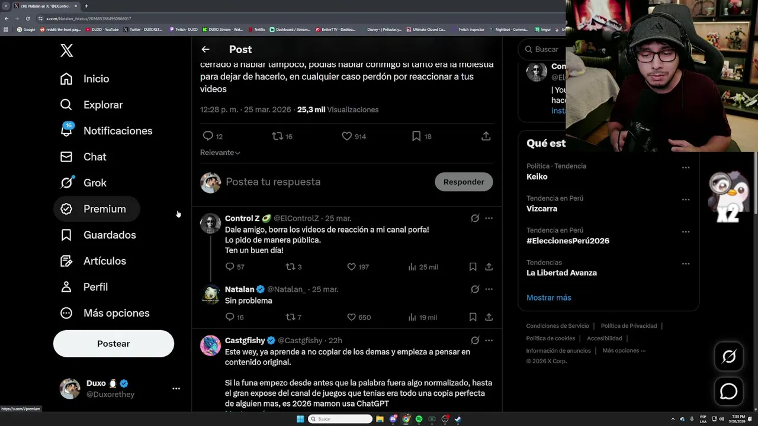Screen dimensions: 758x426
Task: Share Natalan reply Sin problema
Action: click(x=489, y=317)
